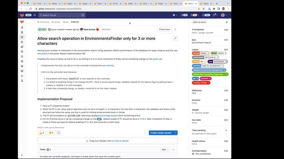284x159 pixels.
Task: Open the Deployments sidebar icon
Action: coord(22,57)
